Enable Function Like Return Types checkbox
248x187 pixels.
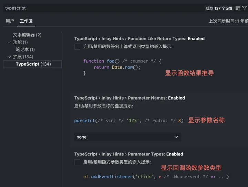[77, 47]
